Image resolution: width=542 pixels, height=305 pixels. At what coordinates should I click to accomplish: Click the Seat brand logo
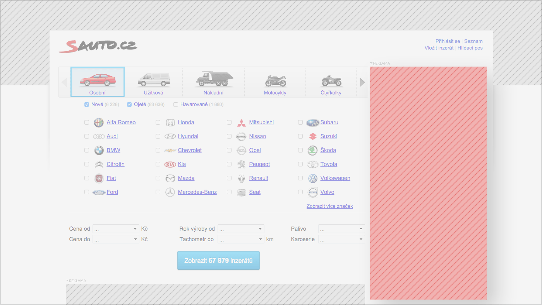click(x=241, y=192)
